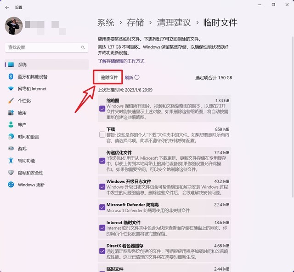The image size is (294, 272).
Task: Click the 上次扫描时间 2023/1/8 20:09 text
Action: click(125, 90)
